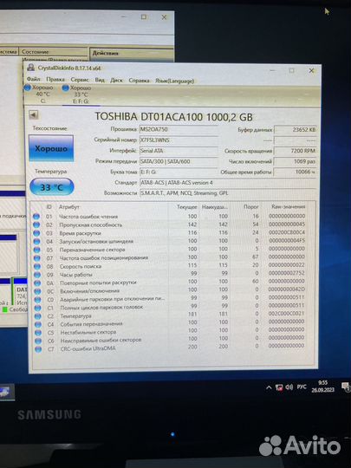The width and height of the screenshot is (351, 468).
Task: Click status icon for 09 Часы работы
Action: (x=37, y=275)
